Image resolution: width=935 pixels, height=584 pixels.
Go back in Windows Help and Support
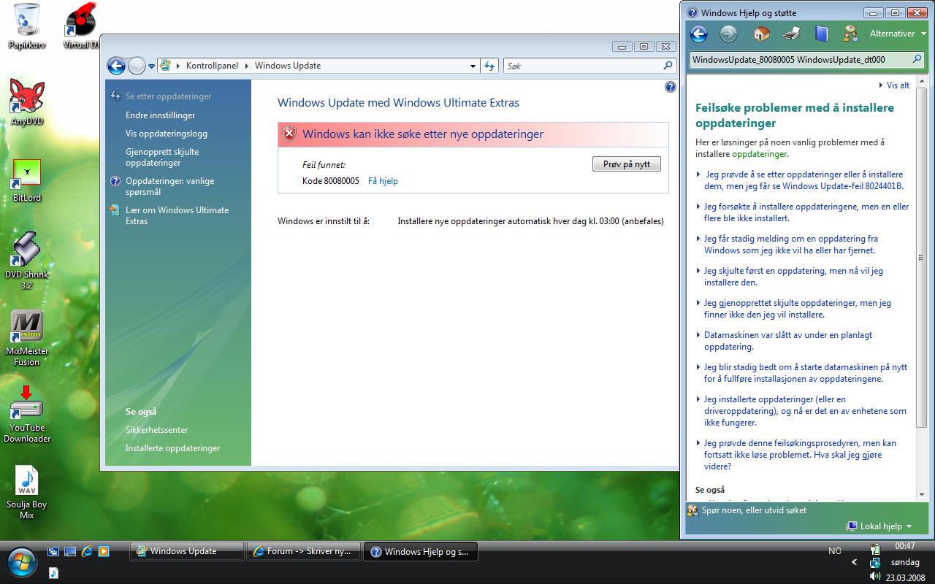click(x=699, y=34)
